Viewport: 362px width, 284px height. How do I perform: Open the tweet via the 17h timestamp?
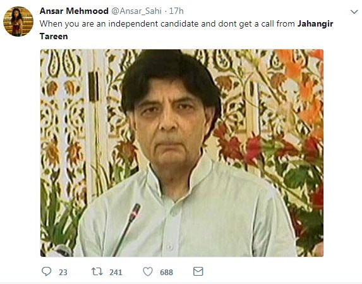click(x=176, y=11)
